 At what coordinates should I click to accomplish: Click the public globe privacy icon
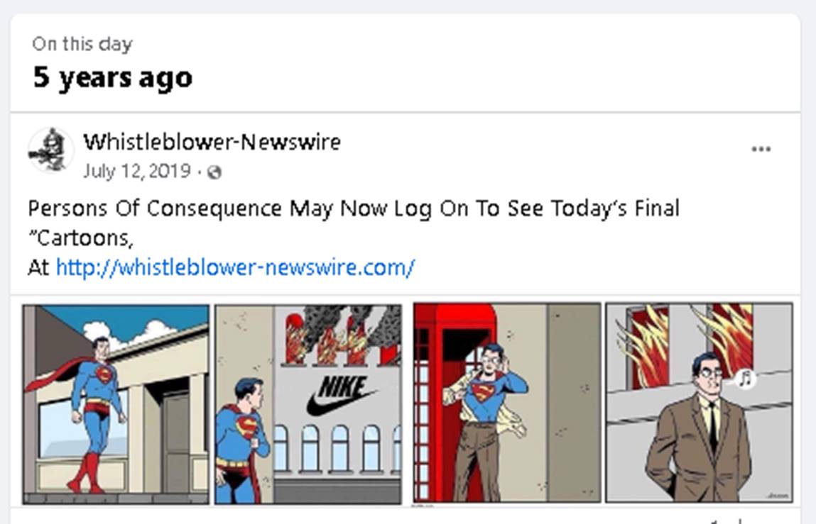point(214,172)
